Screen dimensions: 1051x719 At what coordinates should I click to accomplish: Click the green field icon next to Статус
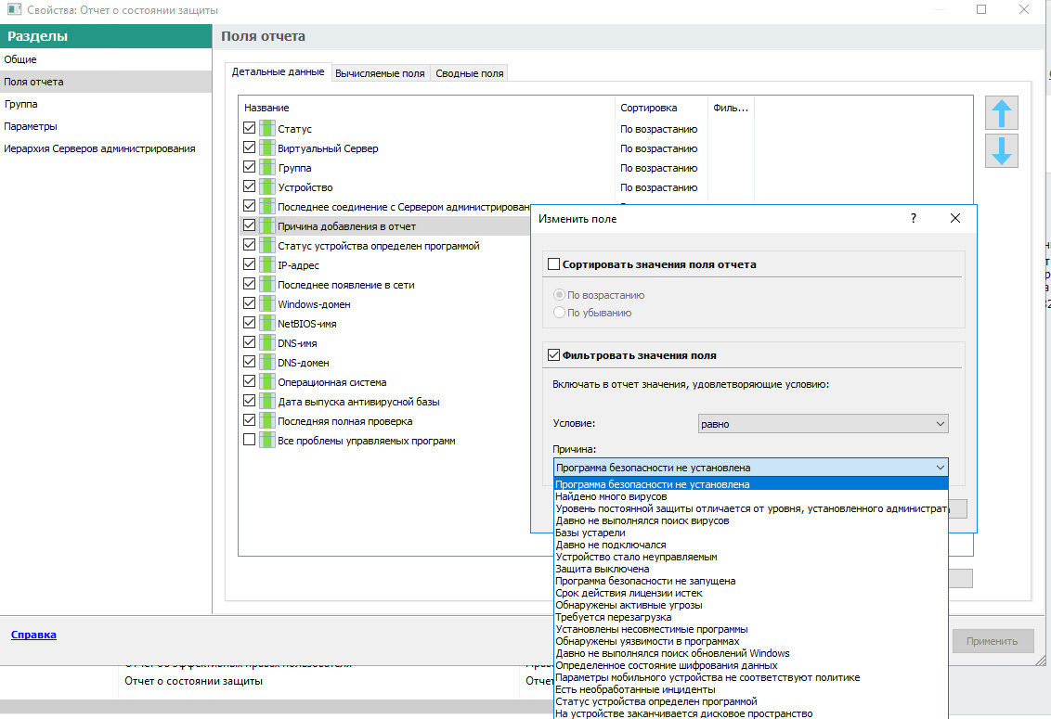[267, 129]
